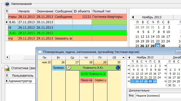Open the blue Проверка event on Tuesday
Screen dimensions: 181x101
click(x=58, y=68)
